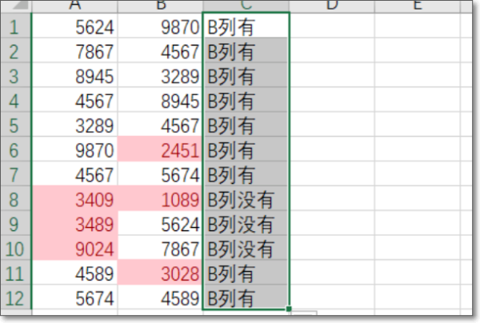This screenshot has height=323, width=480.
Task: Click cell A11 containing 4589
Action: 74,273
